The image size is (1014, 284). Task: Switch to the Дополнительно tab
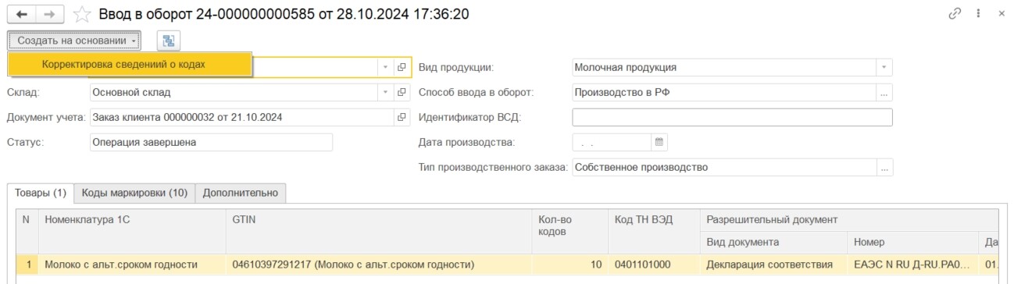click(x=241, y=193)
